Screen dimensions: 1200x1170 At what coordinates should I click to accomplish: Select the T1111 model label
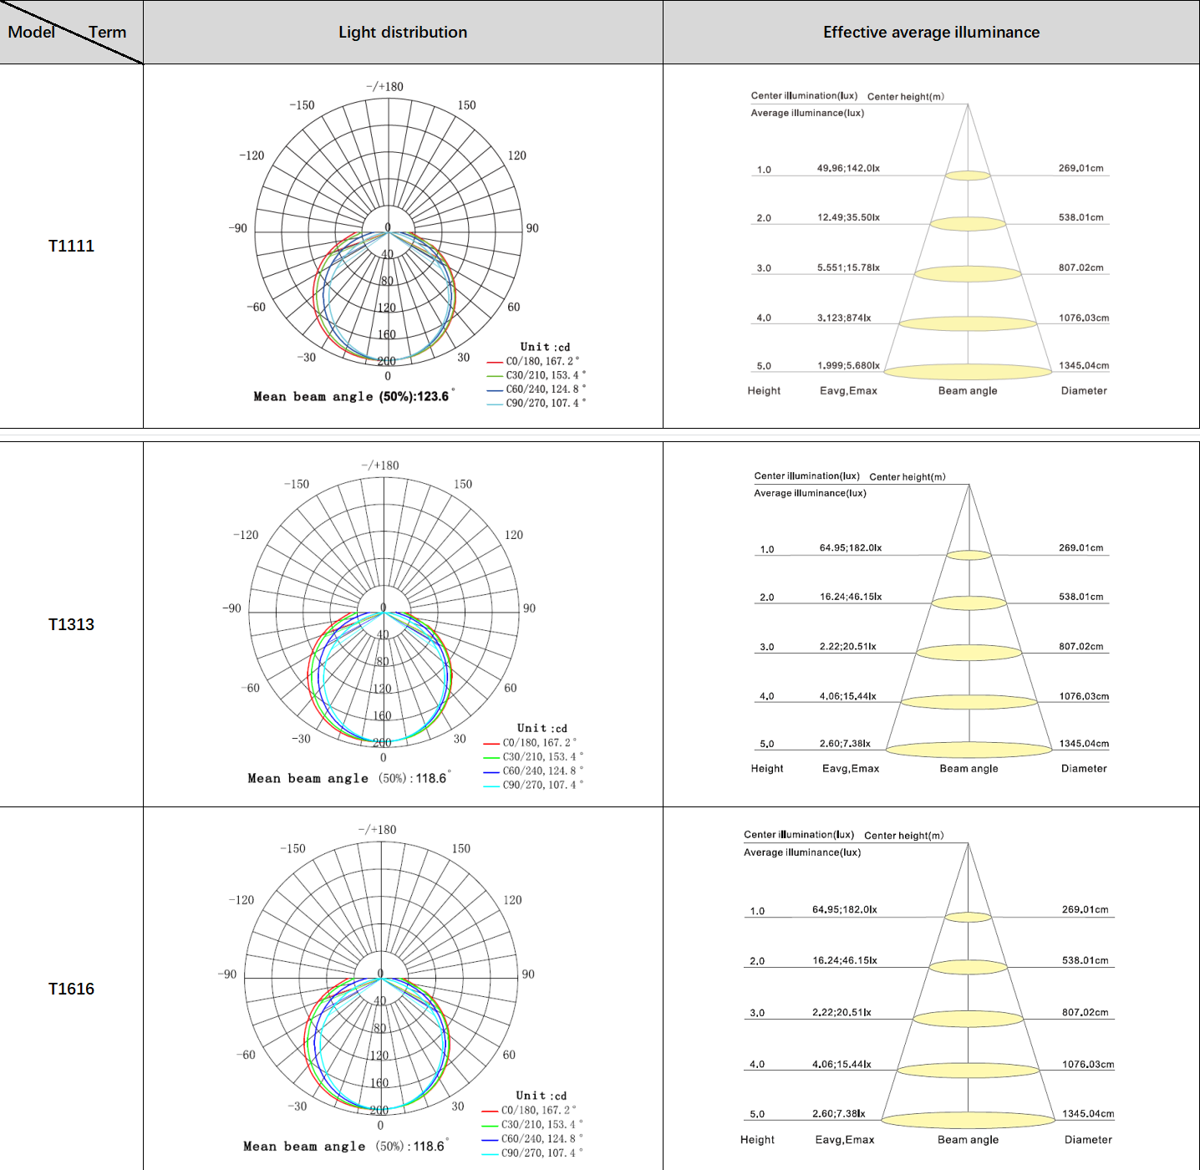click(71, 246)
